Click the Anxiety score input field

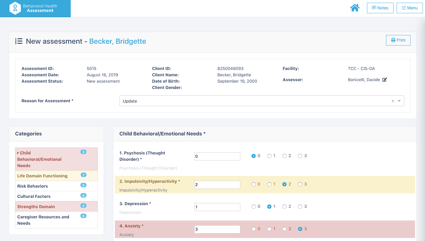point(217,229)
